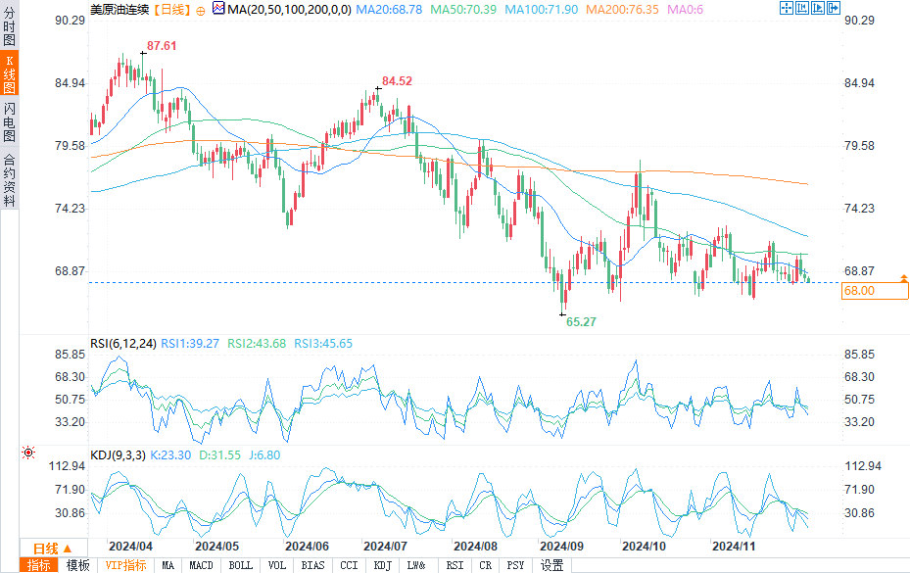Apply the MA indicator button
Screen dimensions: 910x573
click(x=168, y=565)
